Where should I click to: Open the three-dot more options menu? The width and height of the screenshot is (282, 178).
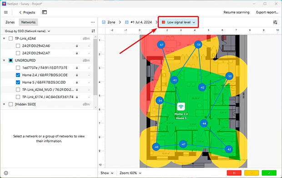pos(93,22)
